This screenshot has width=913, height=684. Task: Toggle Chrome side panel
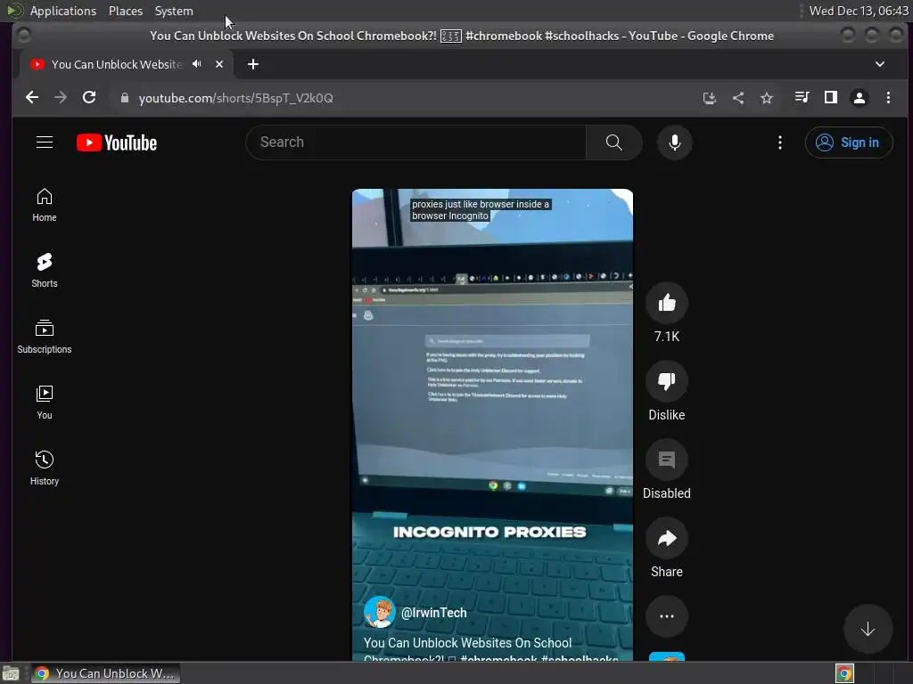pos(830,98)
